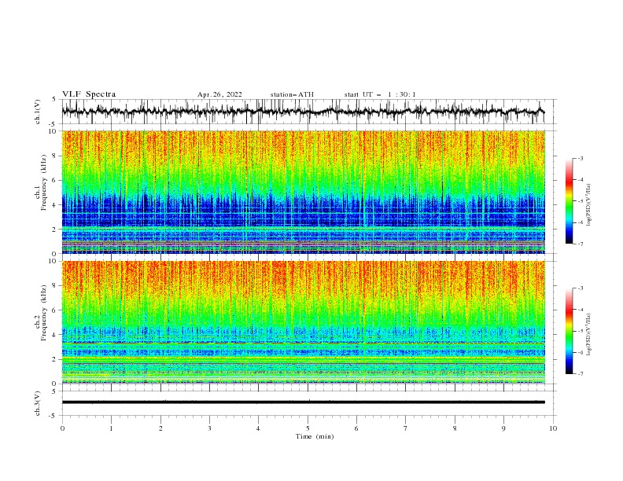Click the "VLF Spectra" plot title
The height and width of the screenshot is (481, 623).
click(89, 94)
